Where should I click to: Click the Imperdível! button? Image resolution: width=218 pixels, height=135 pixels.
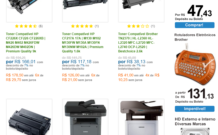click(x=195, y=109)
